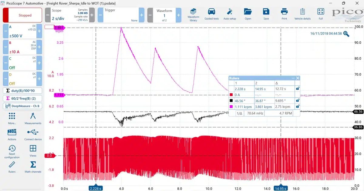Go to the next waveform
The image size is (364, 191).
178,15
